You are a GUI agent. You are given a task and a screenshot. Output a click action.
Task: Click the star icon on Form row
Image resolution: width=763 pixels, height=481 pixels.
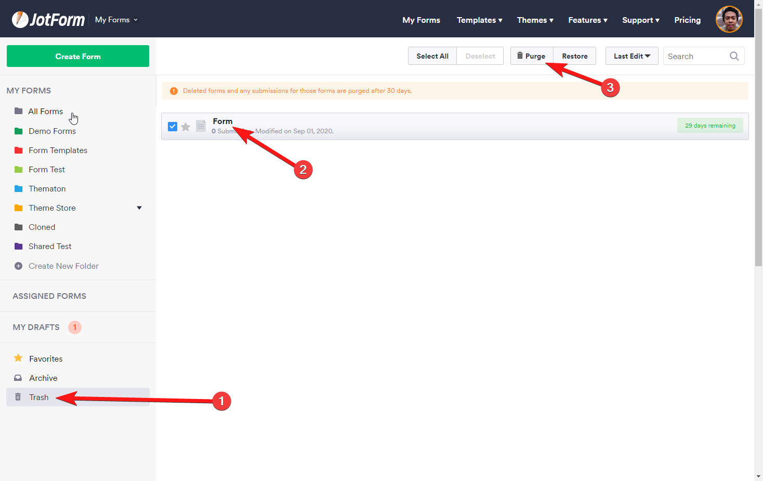coord(186,127)
